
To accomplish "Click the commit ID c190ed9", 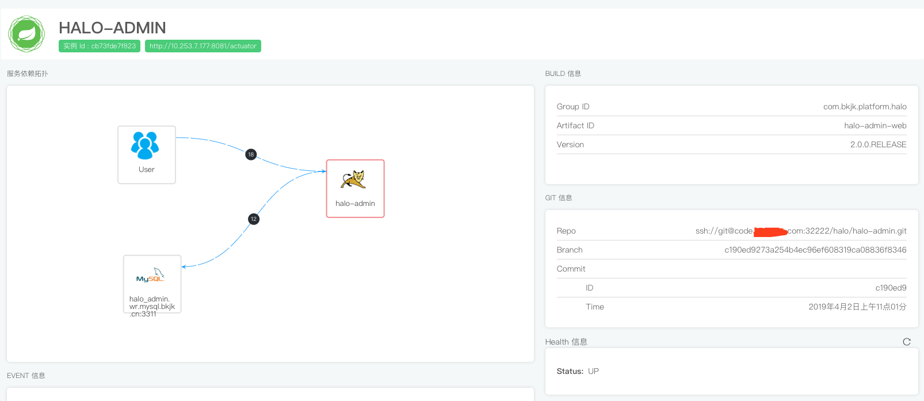I will point(891,288).
